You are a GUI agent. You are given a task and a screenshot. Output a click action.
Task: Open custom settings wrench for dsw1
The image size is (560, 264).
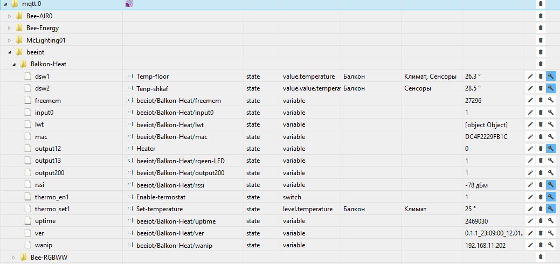(x=551, y=76)
